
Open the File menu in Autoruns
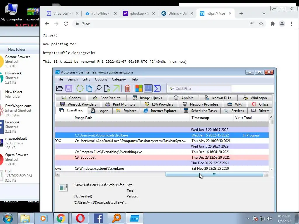60,79
